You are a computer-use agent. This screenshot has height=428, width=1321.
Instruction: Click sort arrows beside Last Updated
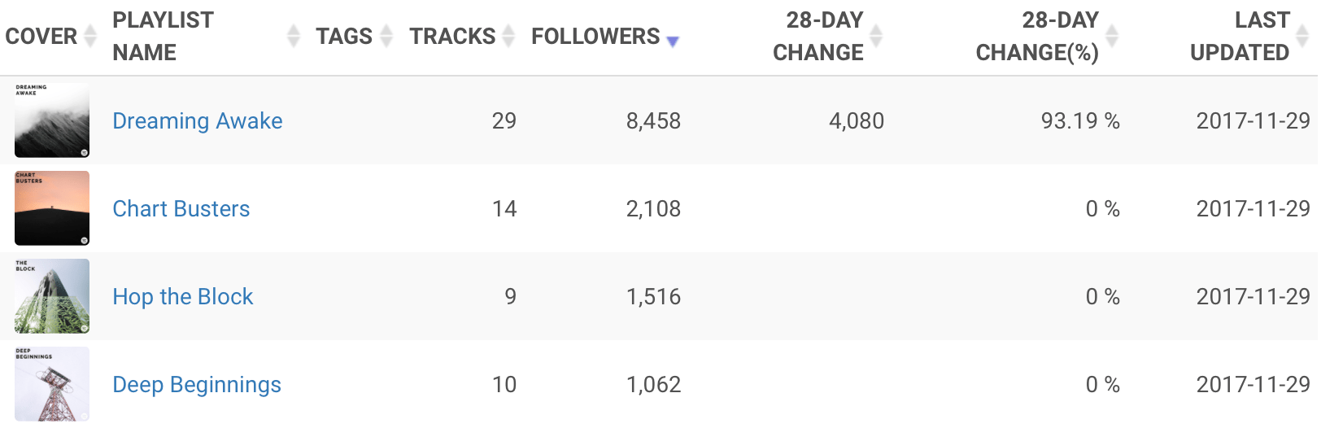click(x=1302, y=36)
